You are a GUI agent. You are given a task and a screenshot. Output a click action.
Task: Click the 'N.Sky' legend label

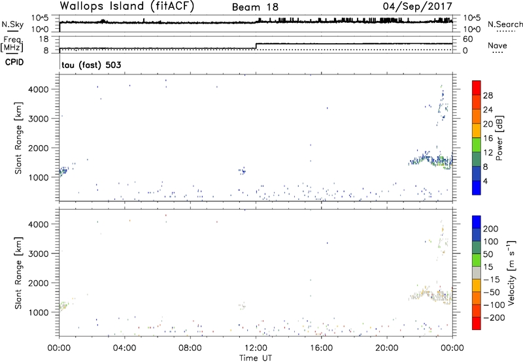pyautogui.click(x=12, y=24)
